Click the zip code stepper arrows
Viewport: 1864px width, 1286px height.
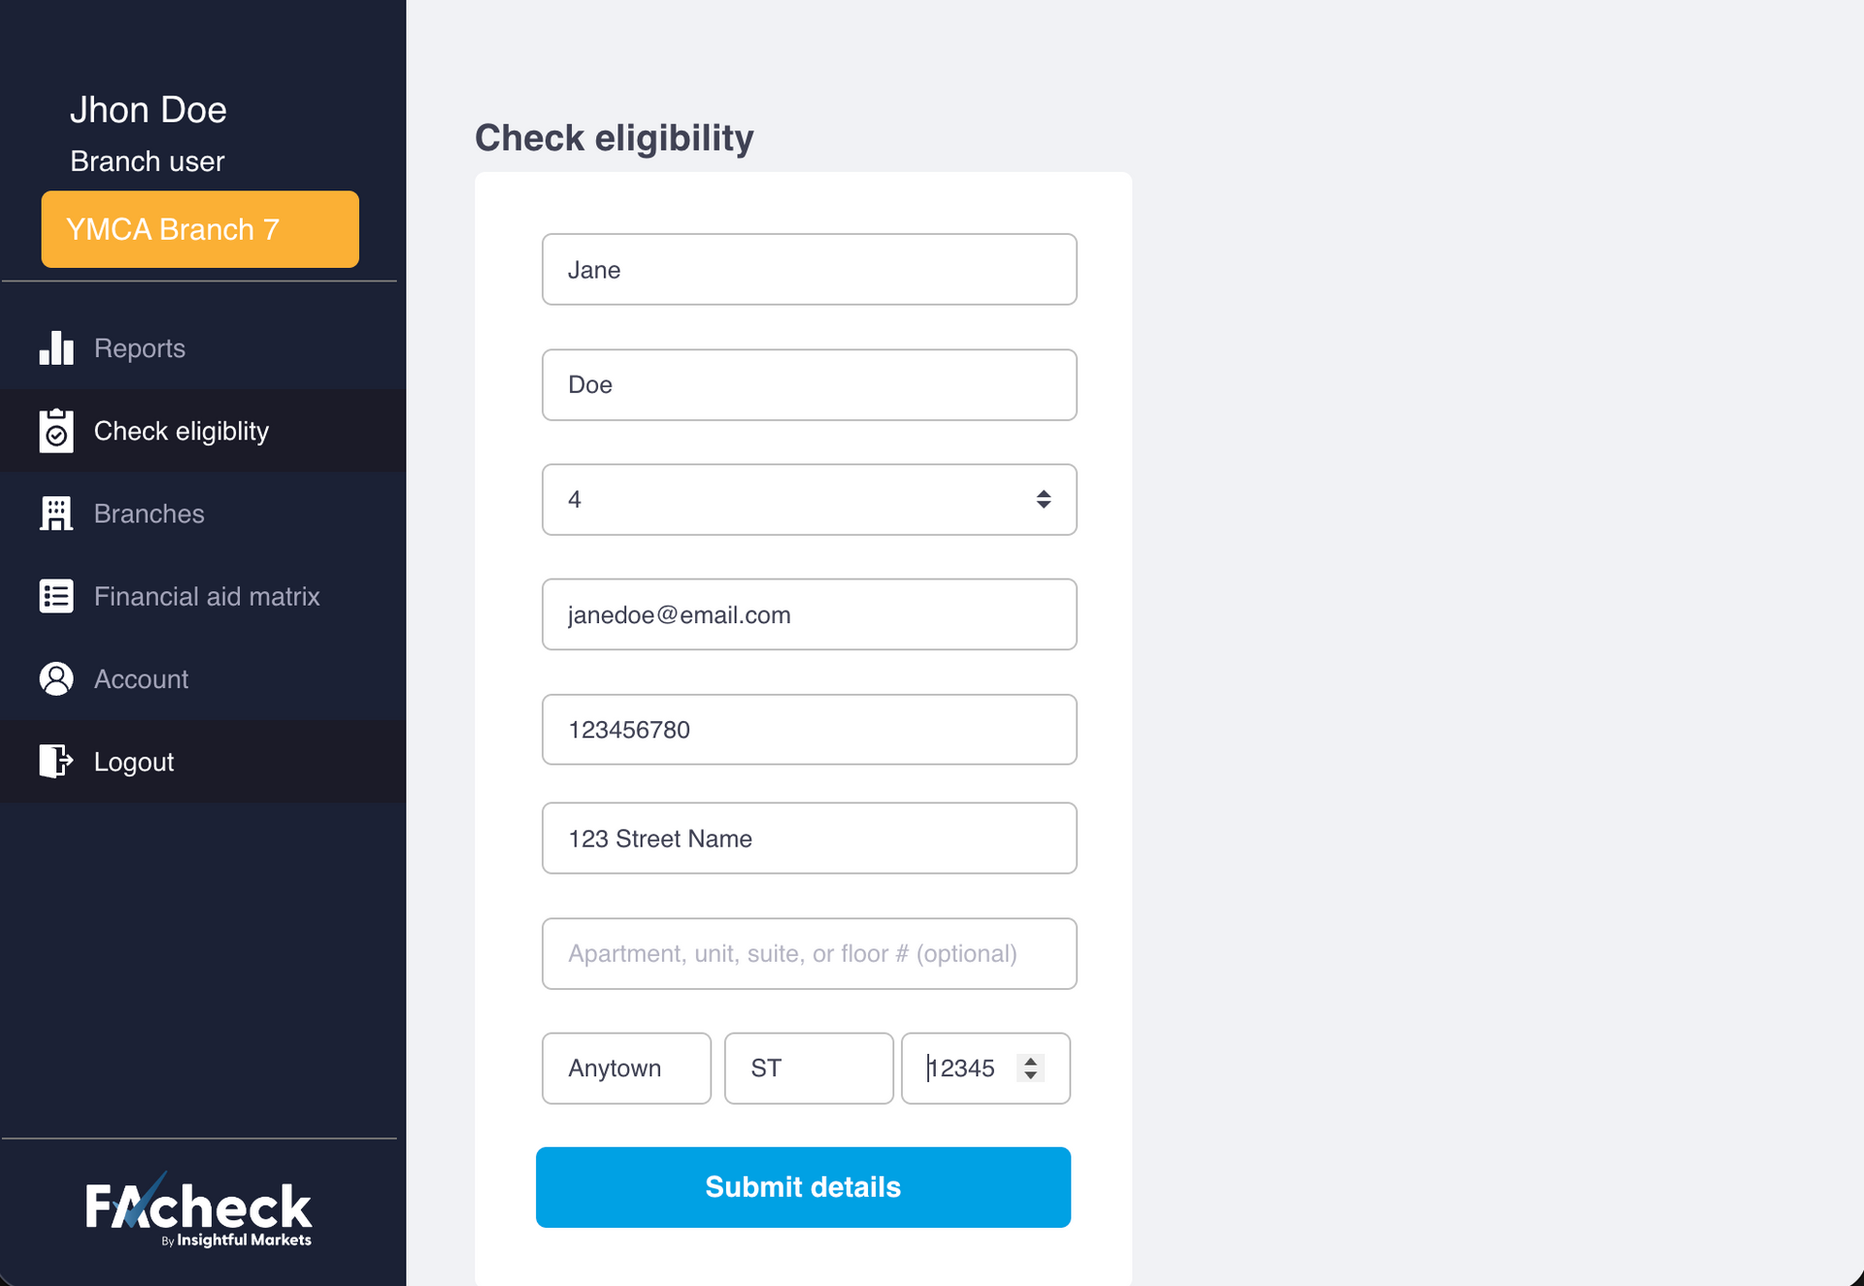(x=1030, y=1068)
